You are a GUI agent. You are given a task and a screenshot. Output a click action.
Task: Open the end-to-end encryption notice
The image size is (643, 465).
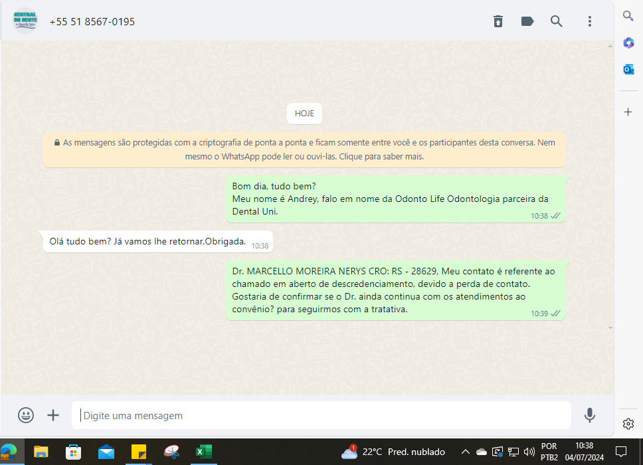pos(304,149)
